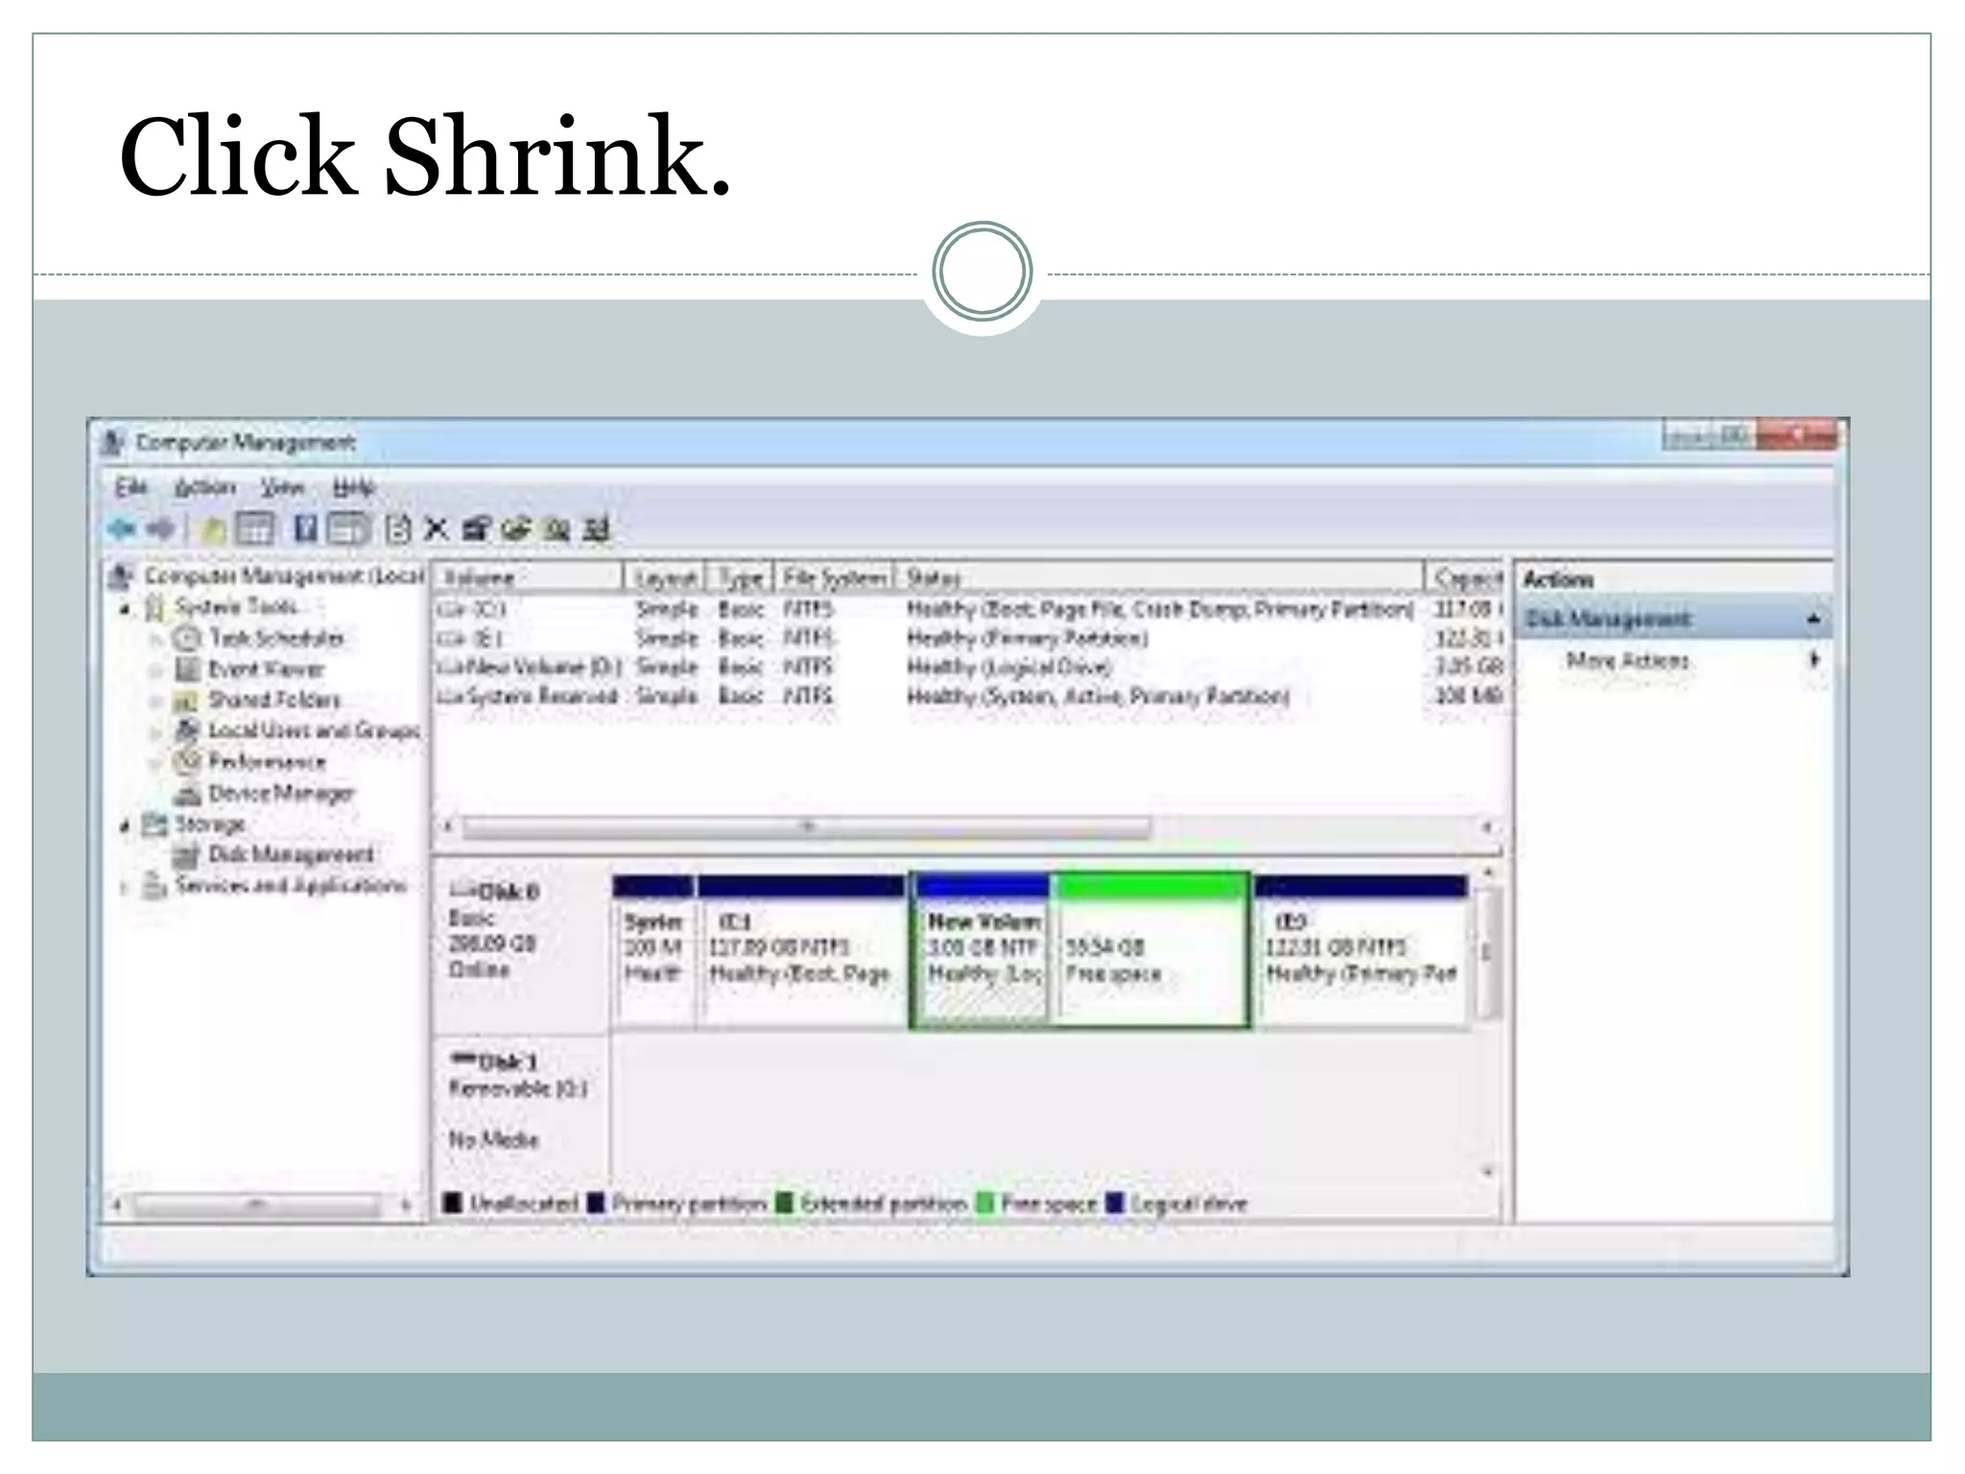Image resolution: width=1965 pixels, height=1474 pixels.
Task: Select the Event Viewer icon in tree
Action: (186, 669)
